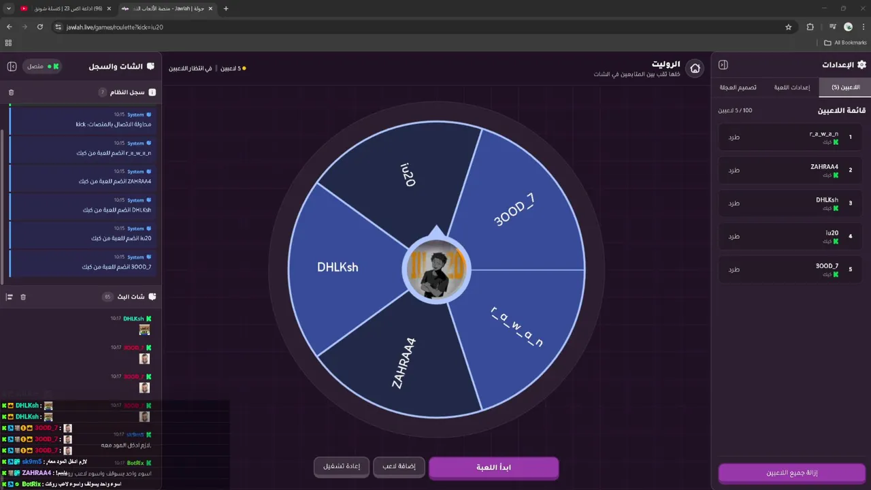Go back in browser history
The height and width of the screenshot is (490, 871).
click(x=10, y=27)
